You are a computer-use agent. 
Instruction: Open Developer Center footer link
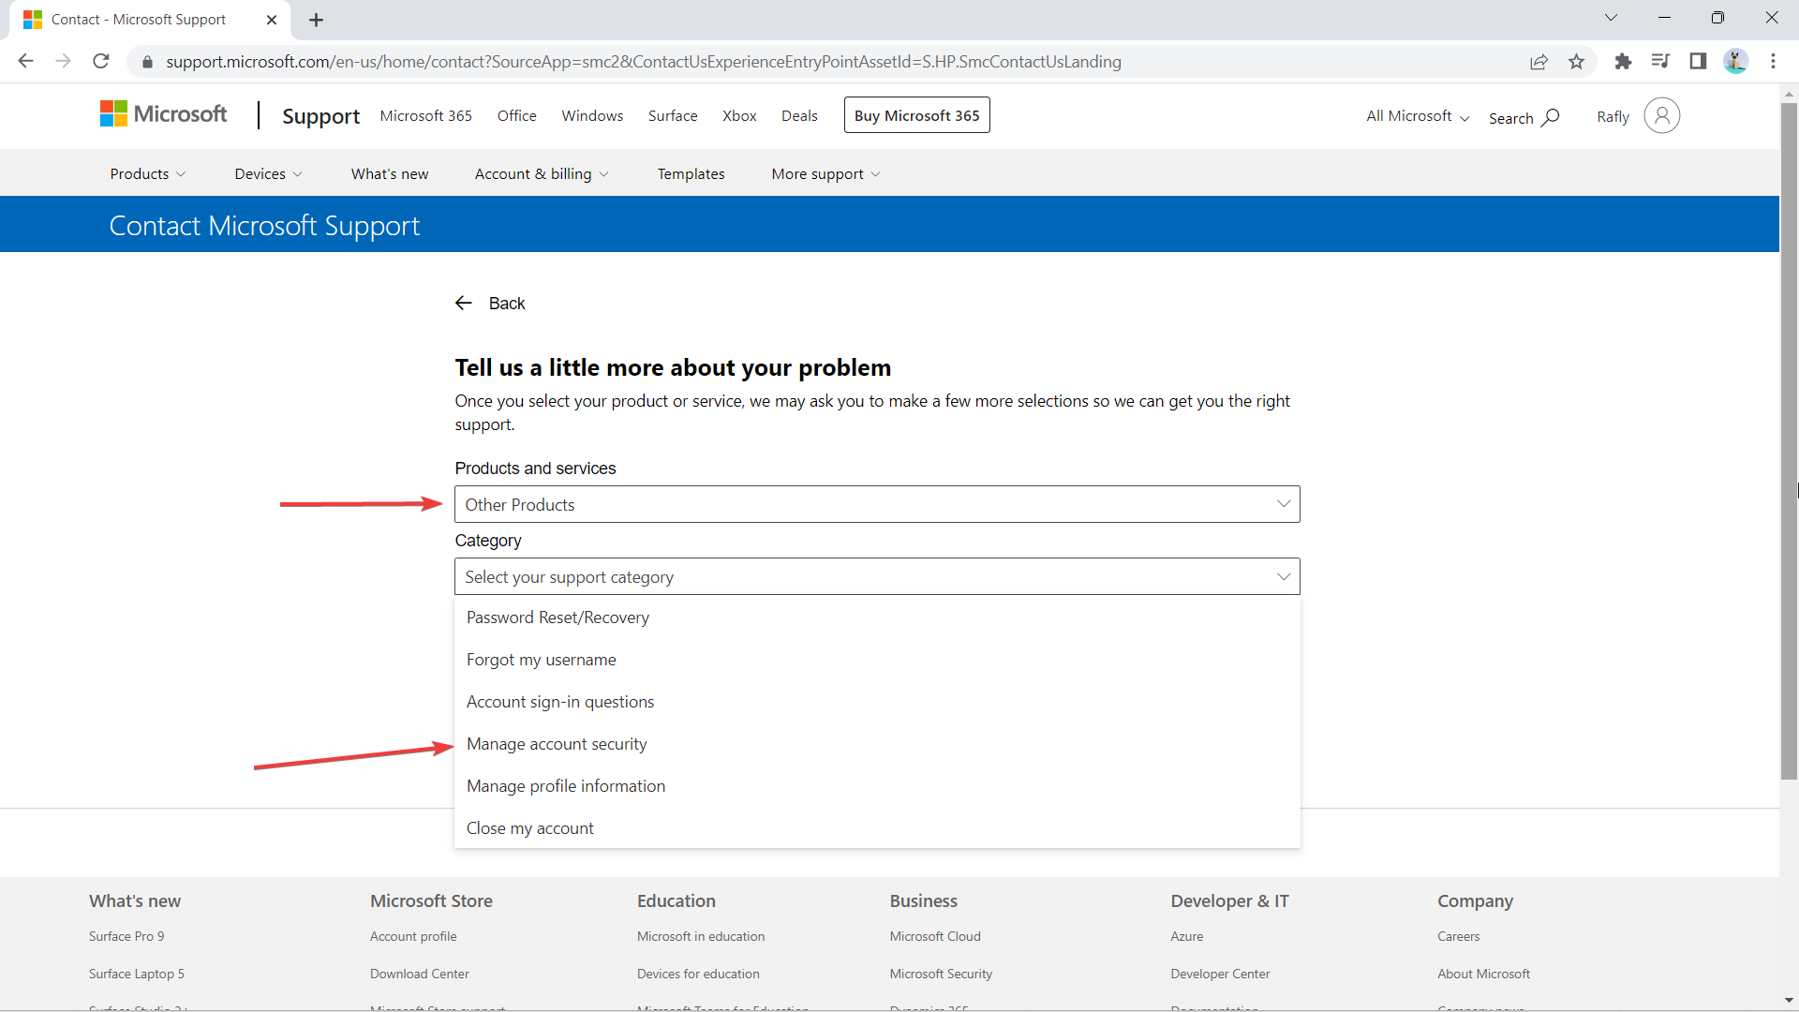[x=1220, y=974]
